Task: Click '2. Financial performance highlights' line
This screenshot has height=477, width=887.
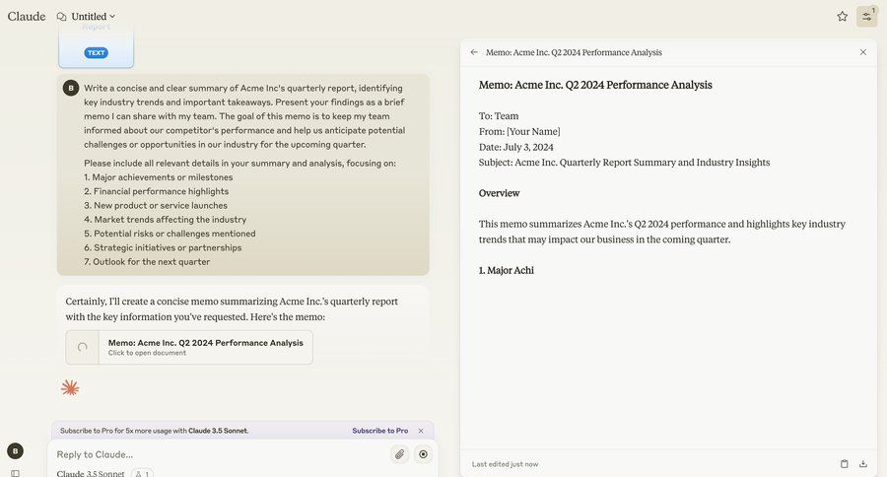Action: pos(156,191)
